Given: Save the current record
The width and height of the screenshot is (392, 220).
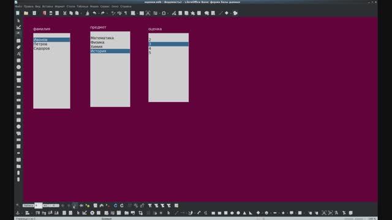Looking at the screenshot, I should click(96, 205).
